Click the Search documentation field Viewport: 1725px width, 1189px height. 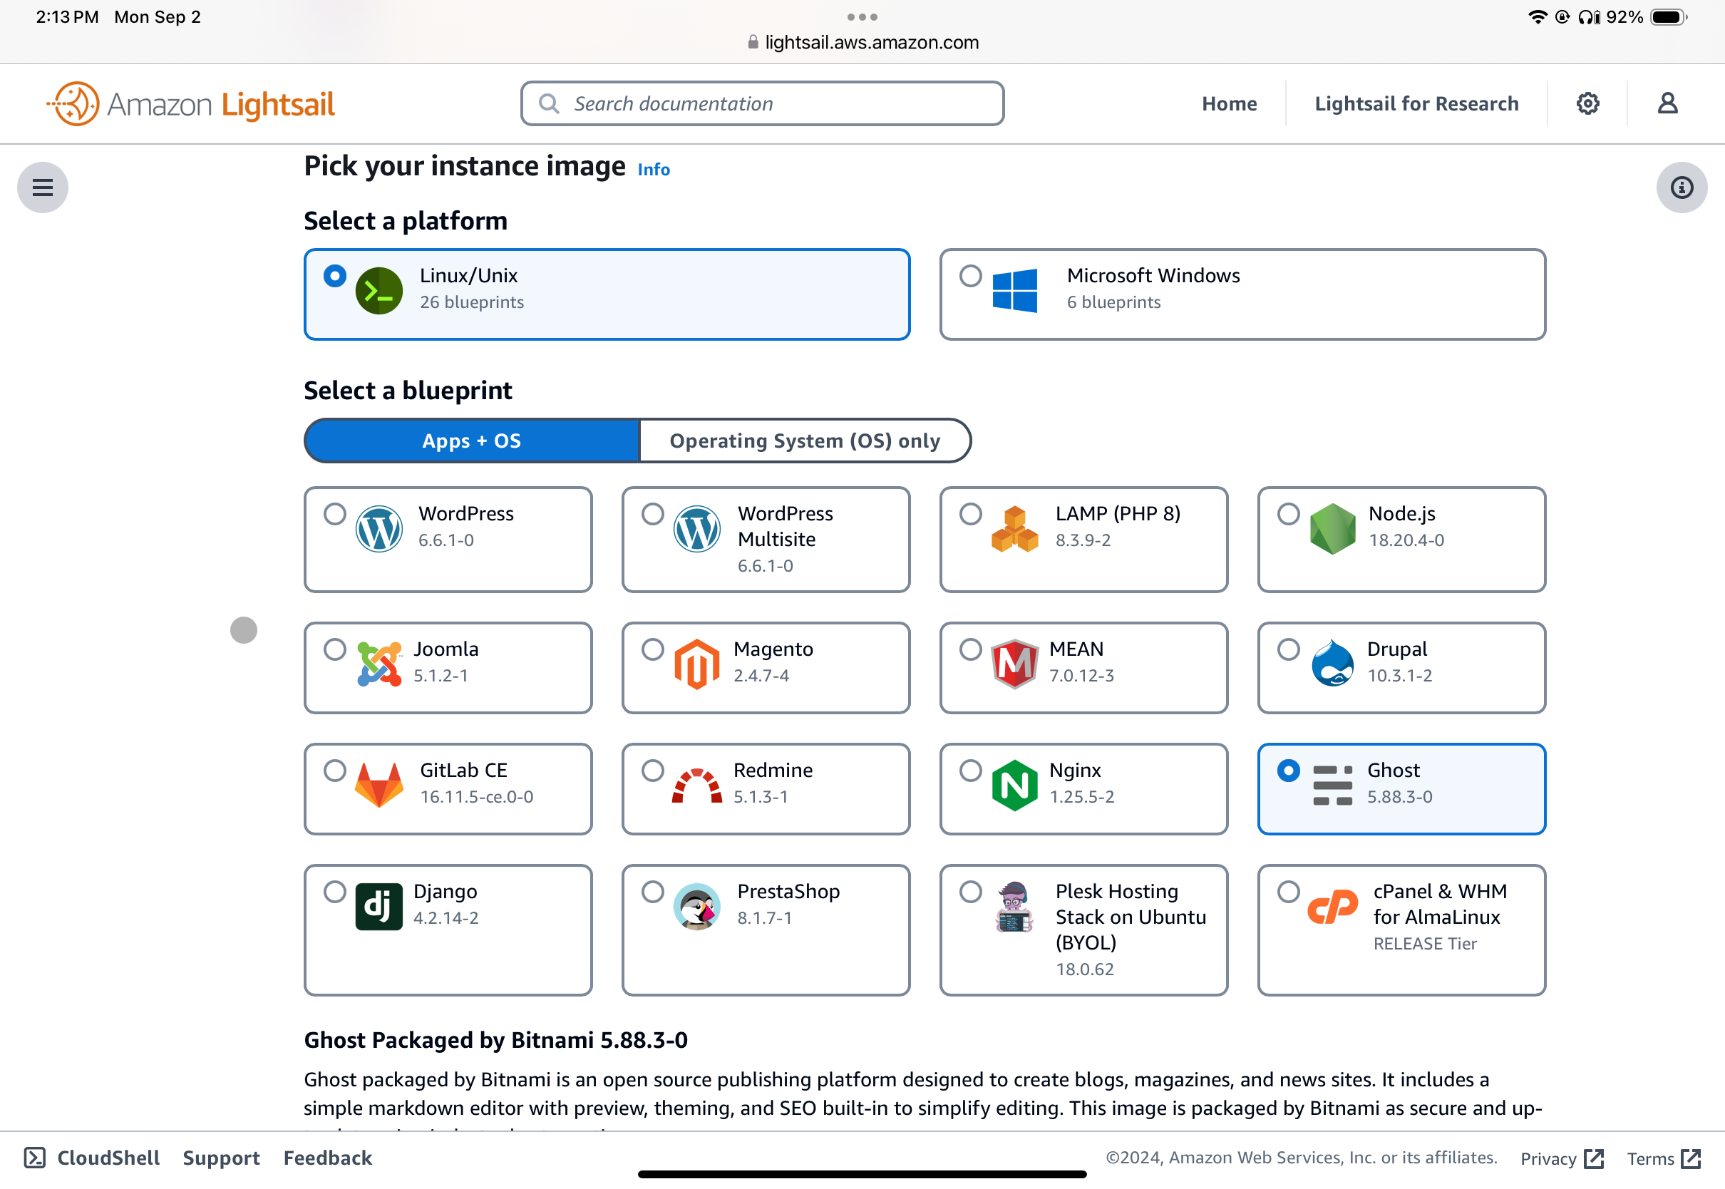[763, 103]
